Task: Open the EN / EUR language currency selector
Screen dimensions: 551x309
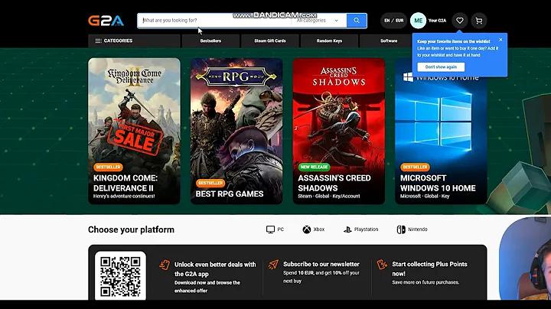Action: (393, 21)
